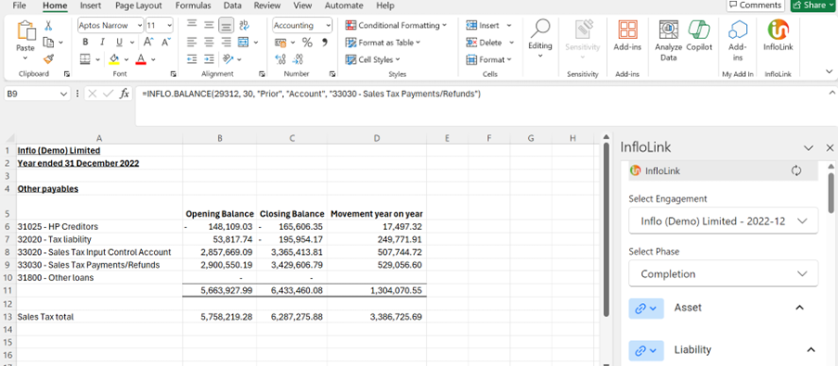Apply Comma Style

point(325,42)
